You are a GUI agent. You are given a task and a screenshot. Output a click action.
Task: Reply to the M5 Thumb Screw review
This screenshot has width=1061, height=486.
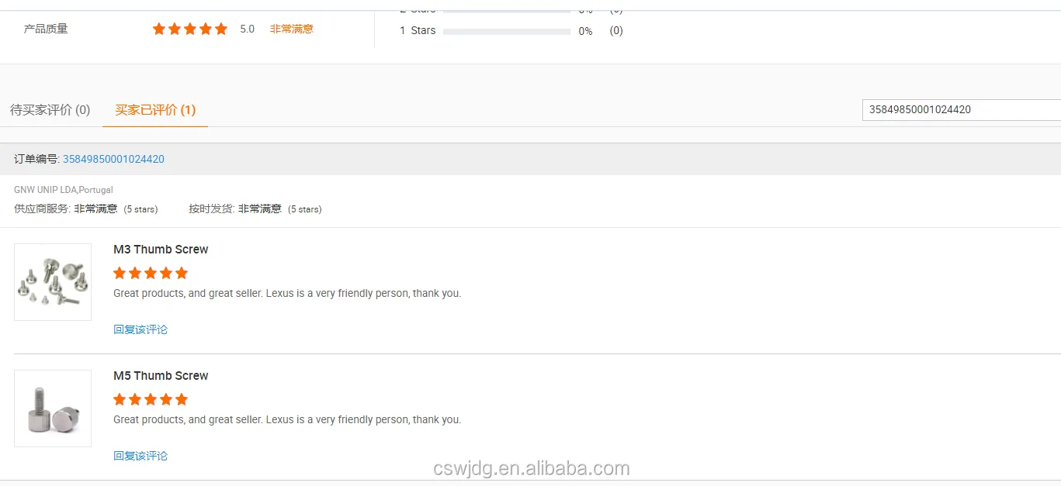(x=140, y=456)
